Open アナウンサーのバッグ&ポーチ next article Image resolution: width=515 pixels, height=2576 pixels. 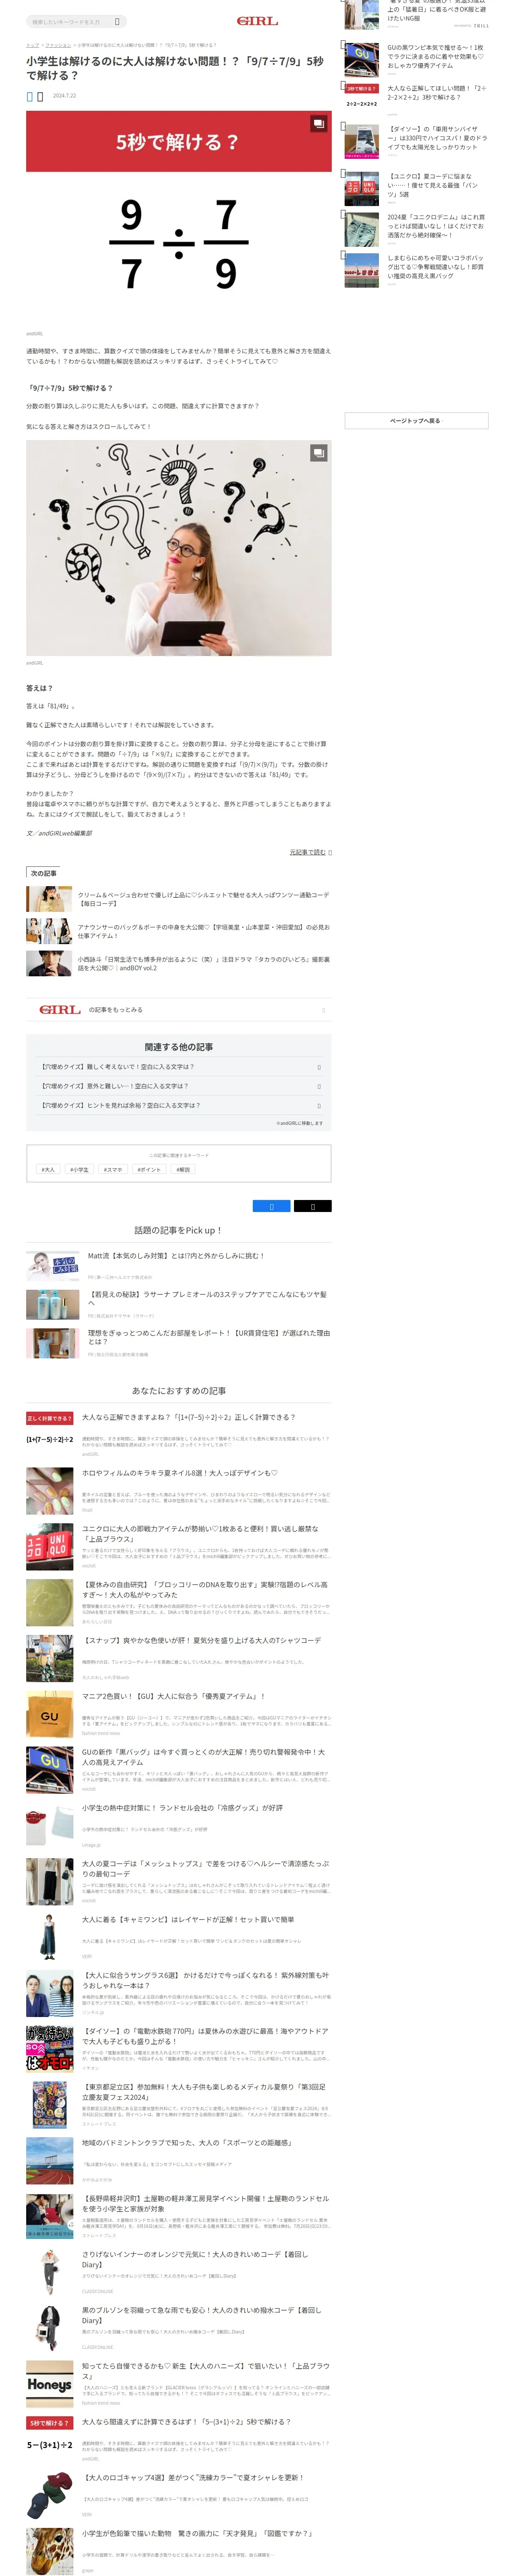tap(178, 931)
